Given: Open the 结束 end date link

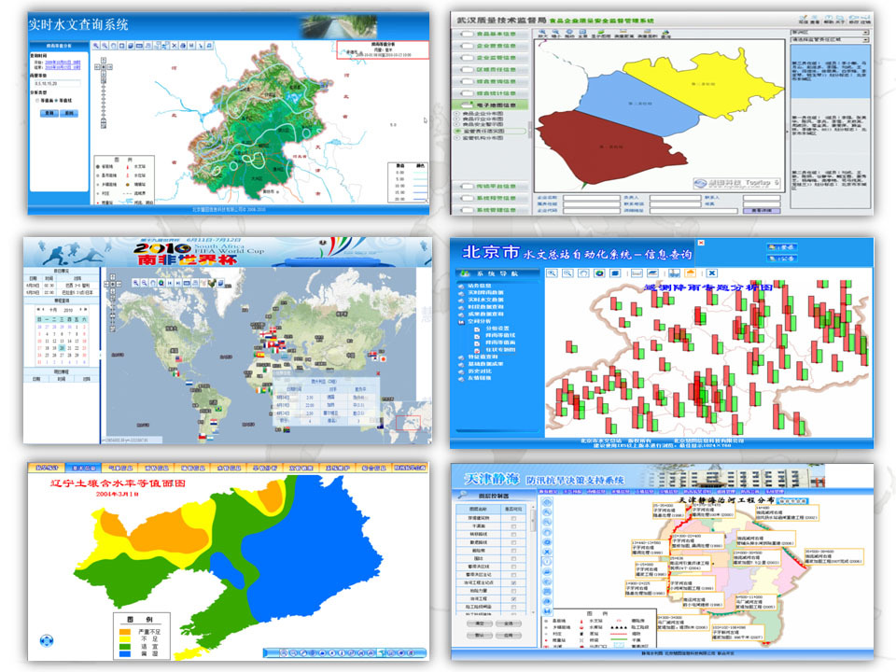Looking at the screenshot, I should point(63,67).
